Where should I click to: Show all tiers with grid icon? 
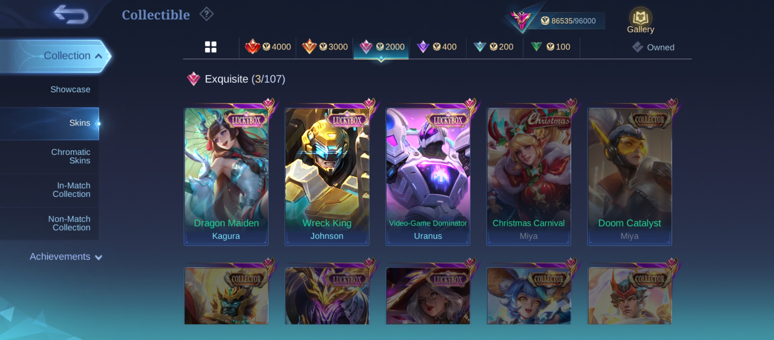coord(210,47)
